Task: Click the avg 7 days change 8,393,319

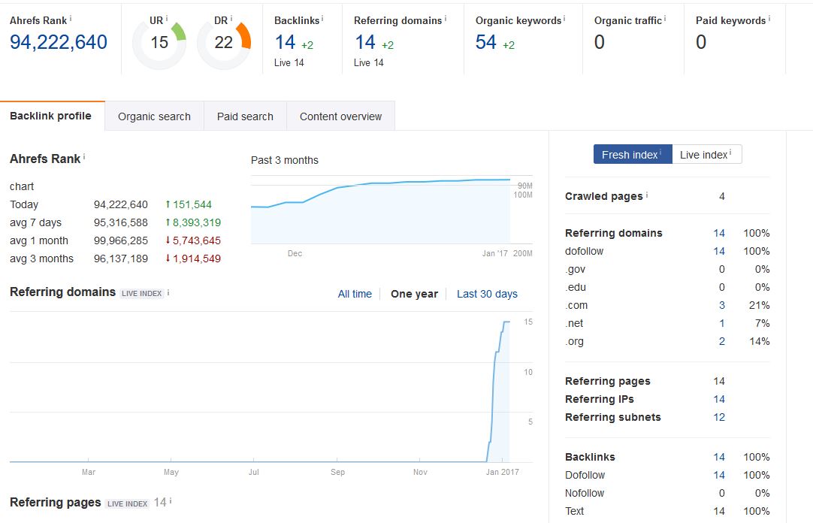Action: coord(193,223)
